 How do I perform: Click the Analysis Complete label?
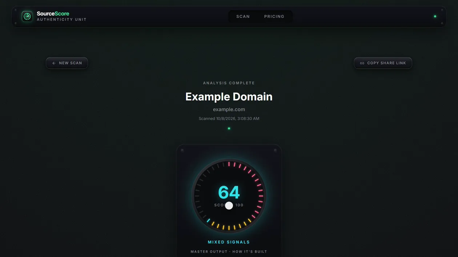pyautogui.click(x=229, y=83)
